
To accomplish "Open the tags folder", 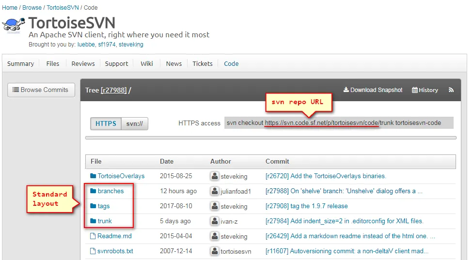I will coord(104,206).
